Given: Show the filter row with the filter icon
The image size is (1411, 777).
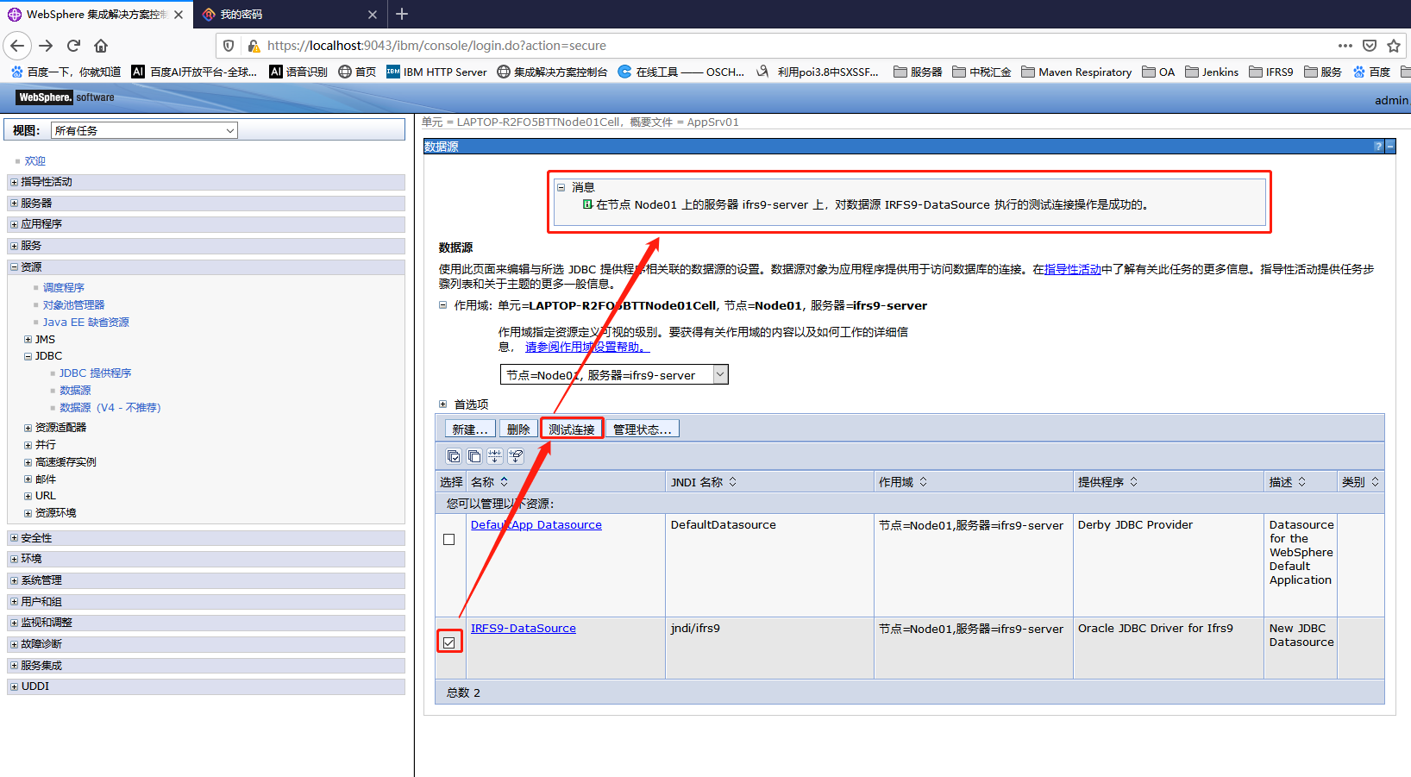Looking at the screenshot, I should [495, 456].
